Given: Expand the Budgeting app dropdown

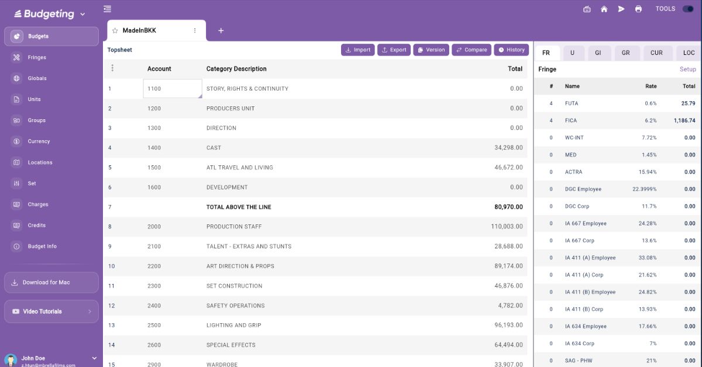Looking at the screenshot, I should (x=82, y=14).
